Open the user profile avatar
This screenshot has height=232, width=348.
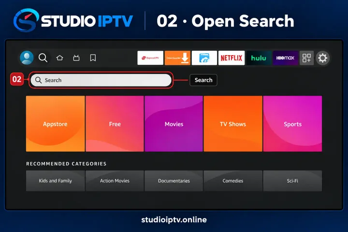[27, 58]
